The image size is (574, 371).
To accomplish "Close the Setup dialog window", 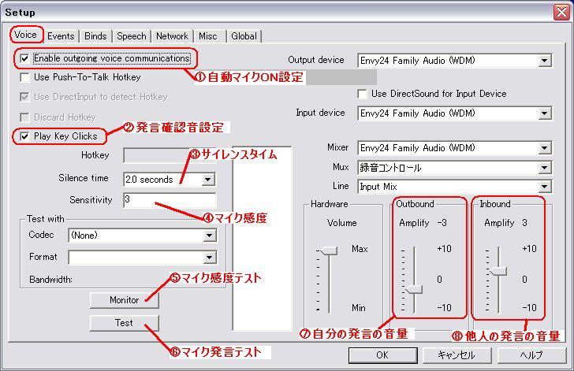I will tap(561, 12).
